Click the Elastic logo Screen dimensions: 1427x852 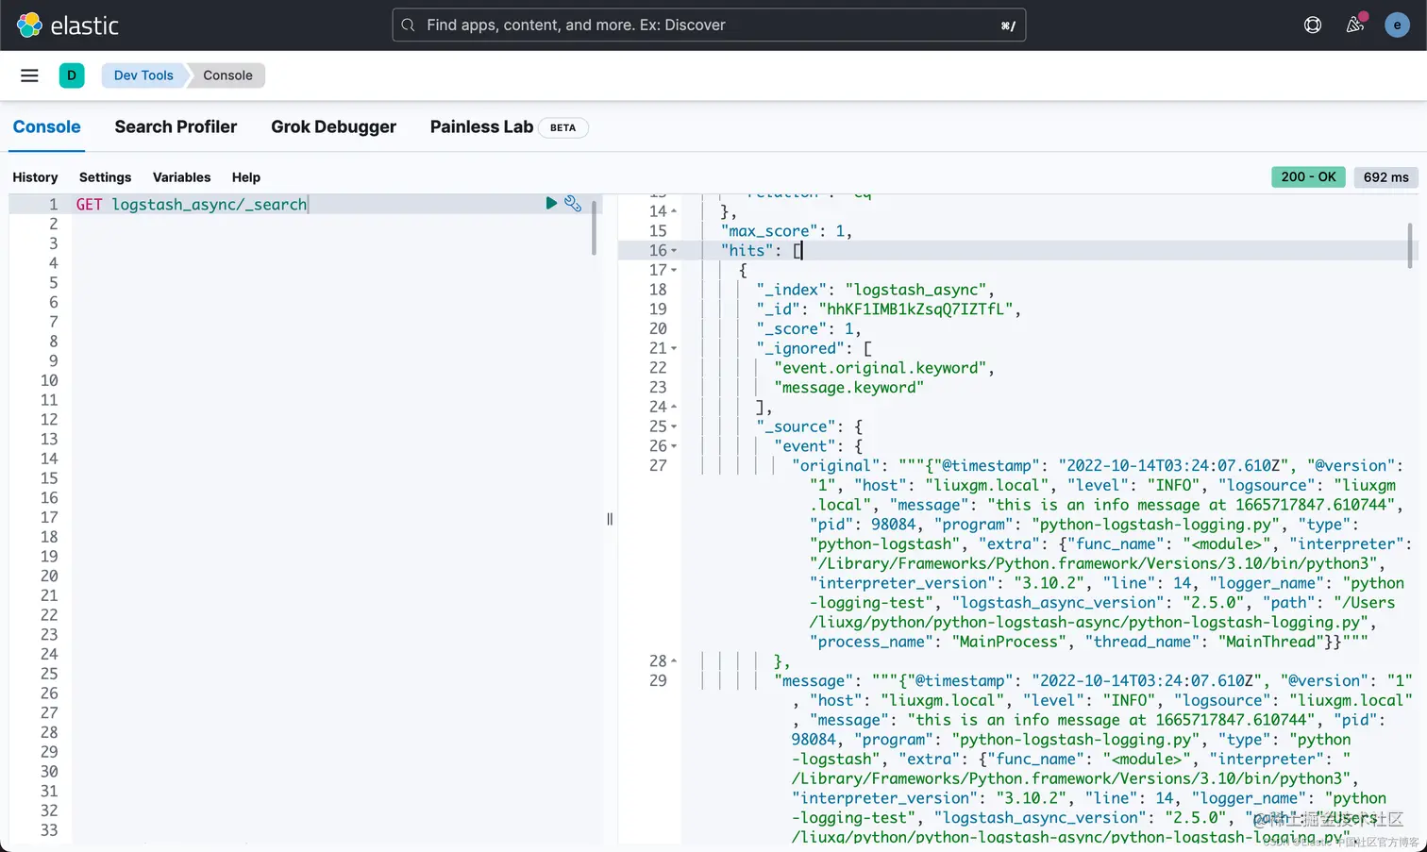coord(68,25)
